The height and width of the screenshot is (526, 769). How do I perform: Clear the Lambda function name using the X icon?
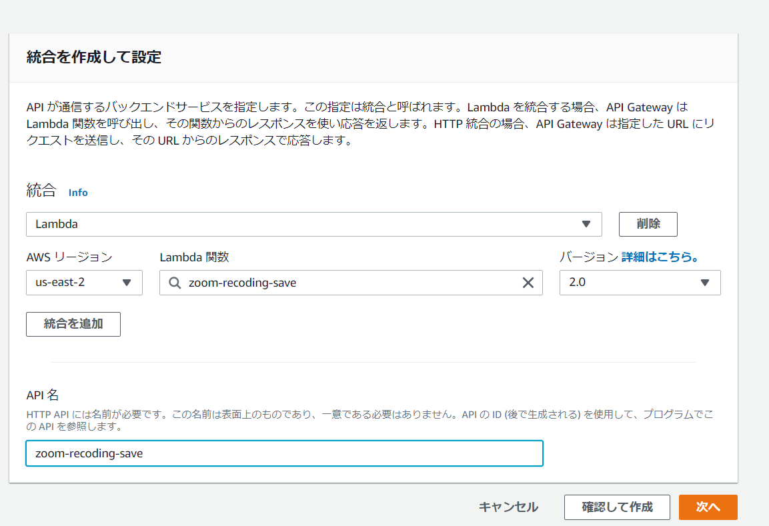(528, 283)
